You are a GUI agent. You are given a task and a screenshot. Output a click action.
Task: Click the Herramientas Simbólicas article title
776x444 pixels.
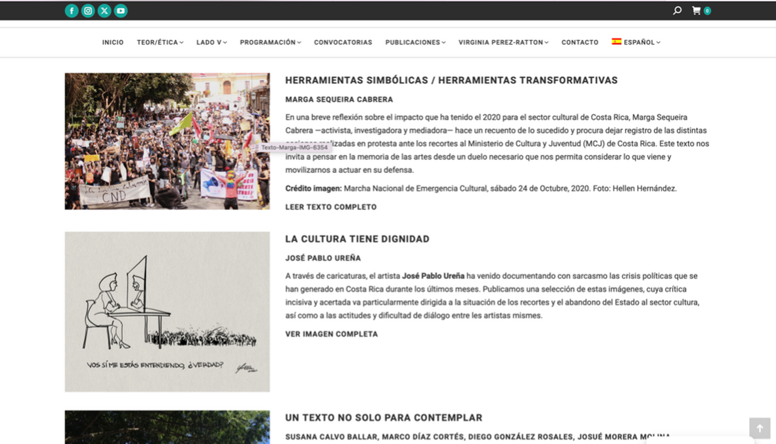coord(451,80)
